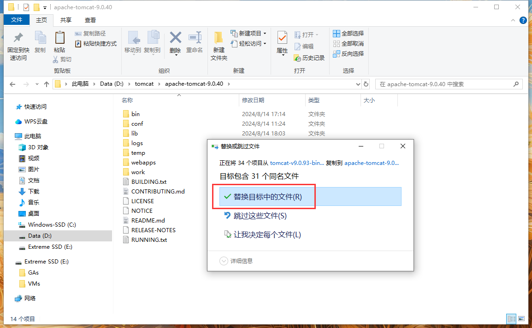Click the Back navigation arrow
The image size is (532, 328).
tap(12, 84)
